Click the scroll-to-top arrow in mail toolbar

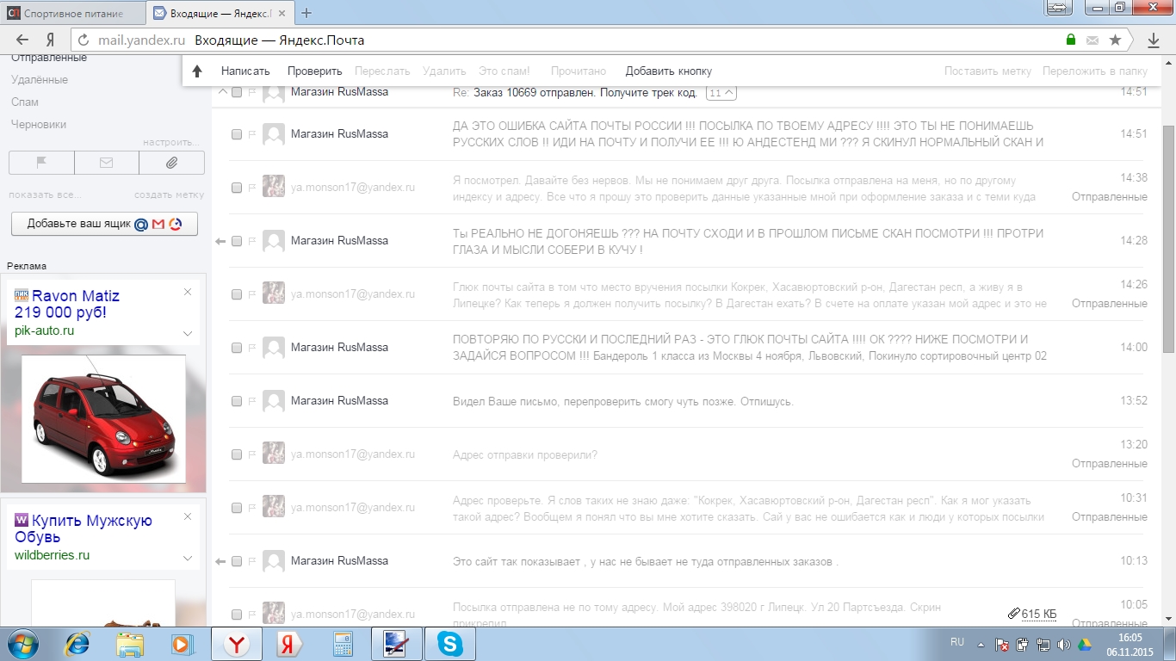(197, 71)
